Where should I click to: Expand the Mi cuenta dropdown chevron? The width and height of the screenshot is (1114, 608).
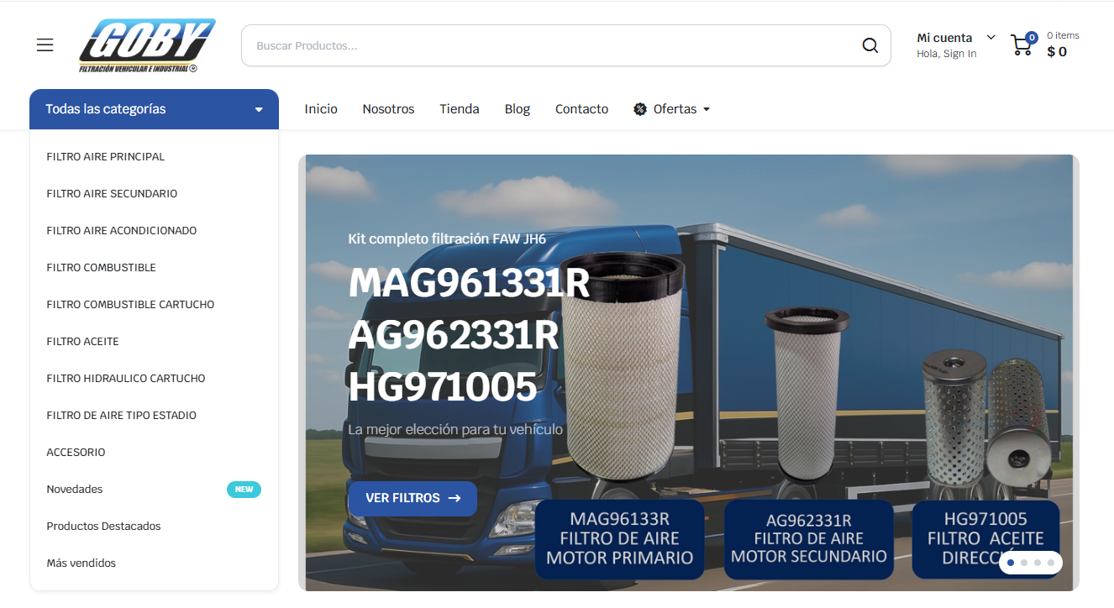pyautogui.click(x=991, y=37)
